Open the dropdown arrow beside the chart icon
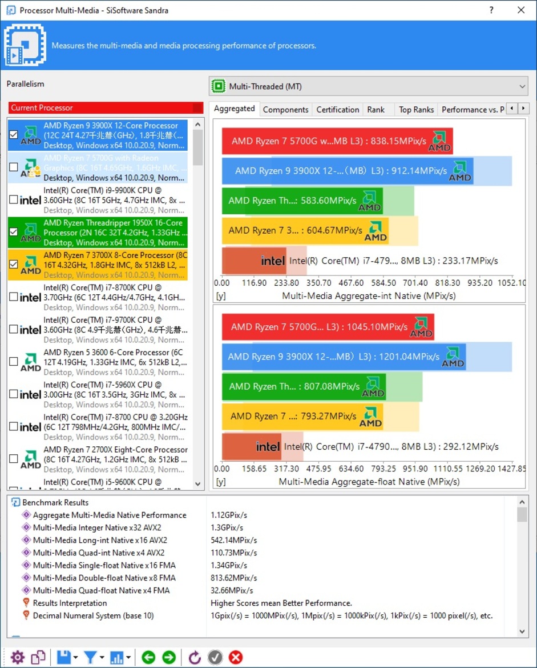The width and height of the screenshot is (537, 668). click(129, 658)
